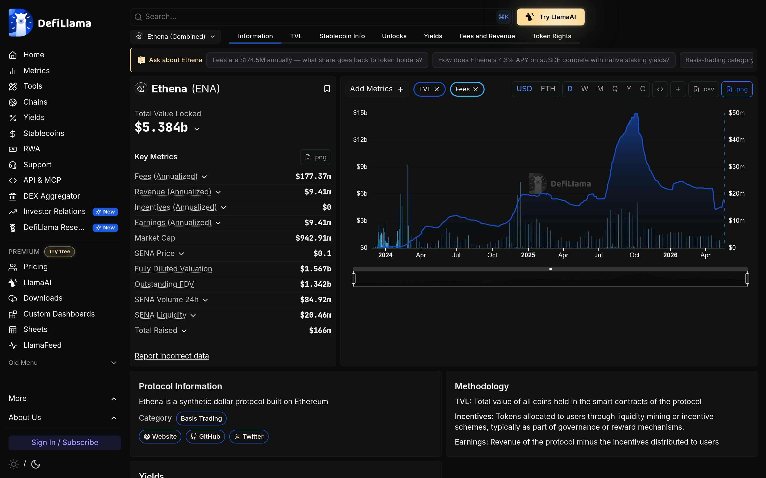Set chart denomination to USD

point(524,89)
